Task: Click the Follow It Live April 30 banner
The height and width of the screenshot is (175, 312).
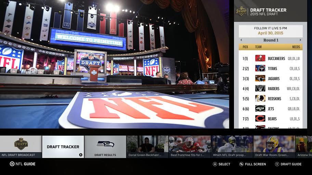Action: (x=271, y=31)
